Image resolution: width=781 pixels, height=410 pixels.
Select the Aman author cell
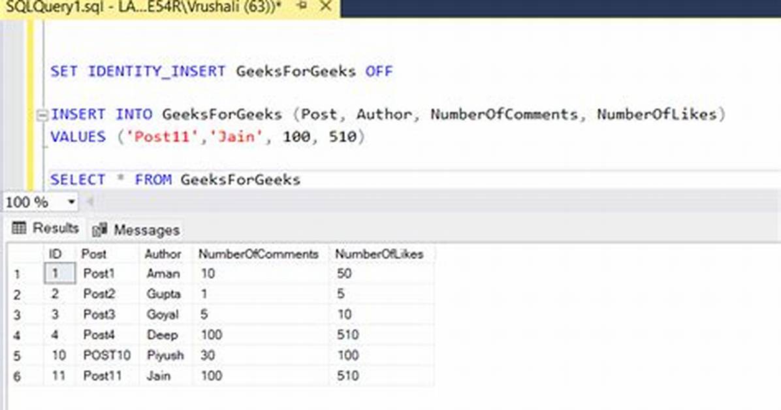pos(165,274)
